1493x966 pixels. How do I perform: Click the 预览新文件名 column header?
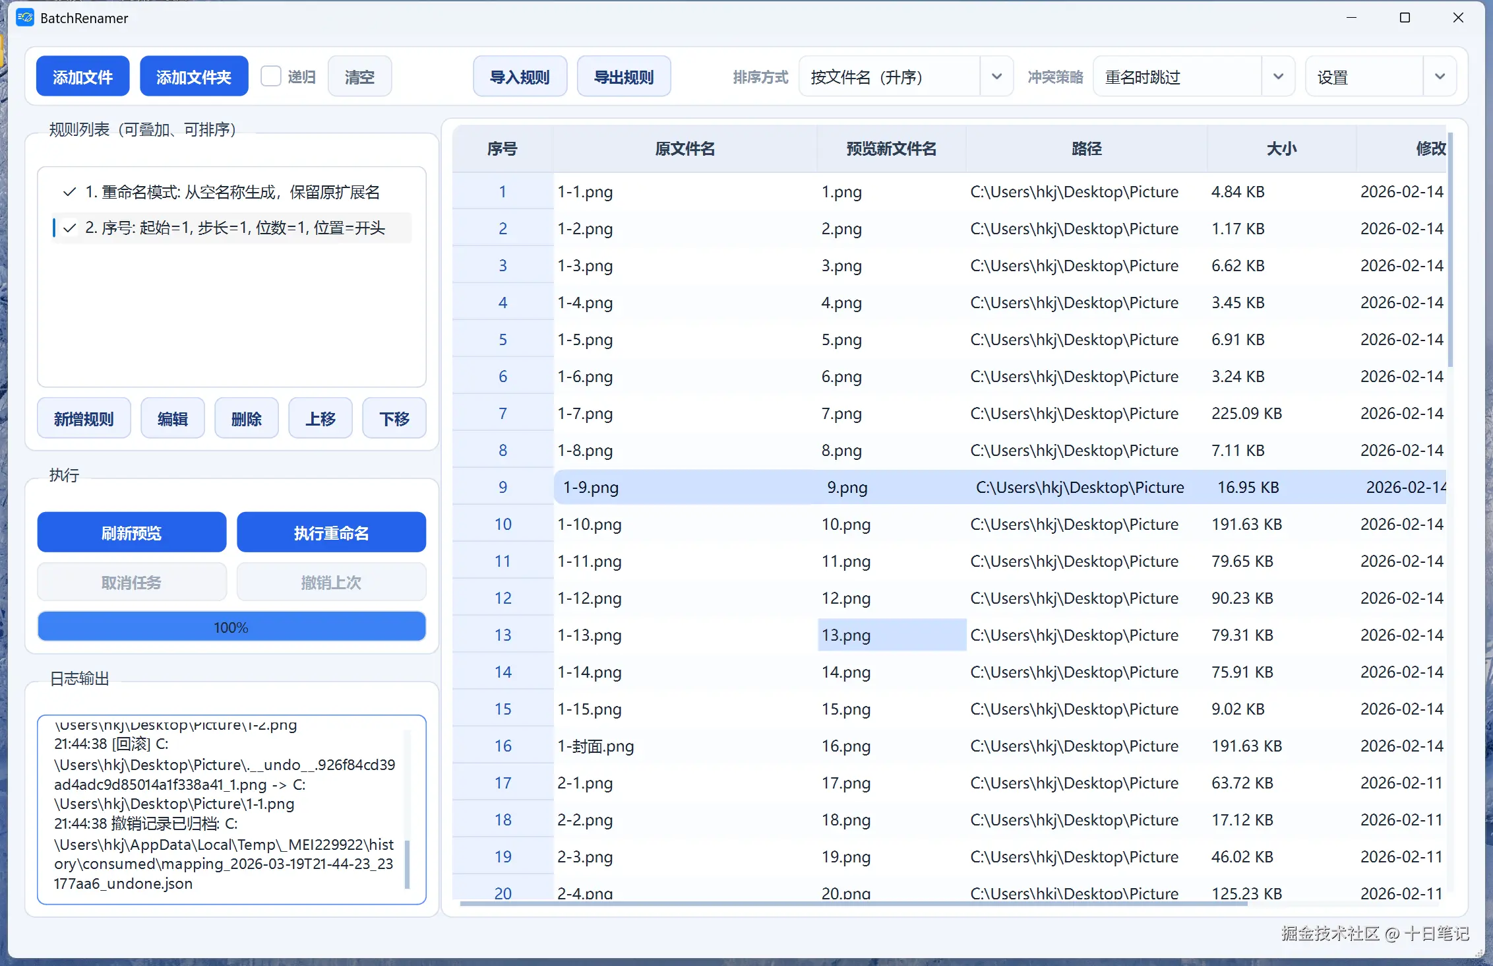(x=891, y=149)
